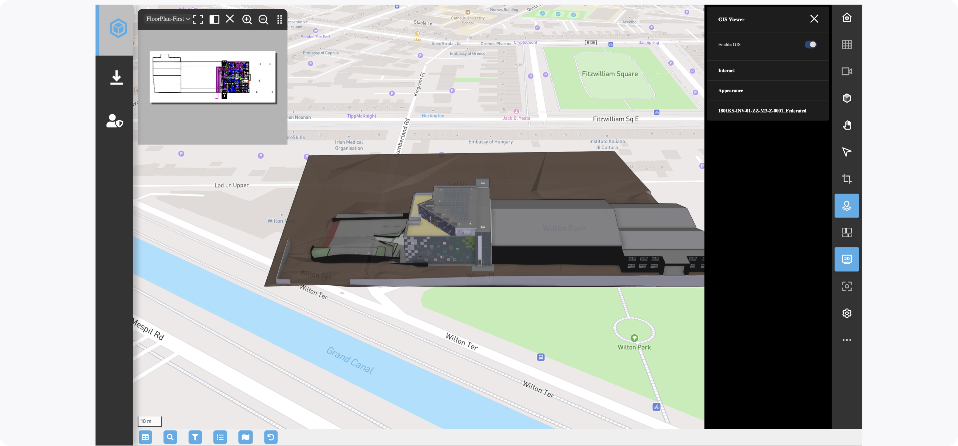Expand the Appearance section
Screen dimensions: 958x446
click(x=730, y=91)
